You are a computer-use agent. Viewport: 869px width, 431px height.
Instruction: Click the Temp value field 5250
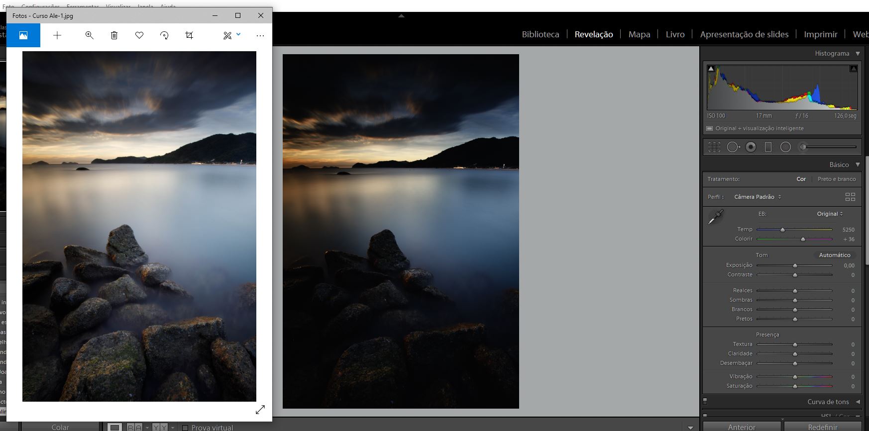click(848, 230)
